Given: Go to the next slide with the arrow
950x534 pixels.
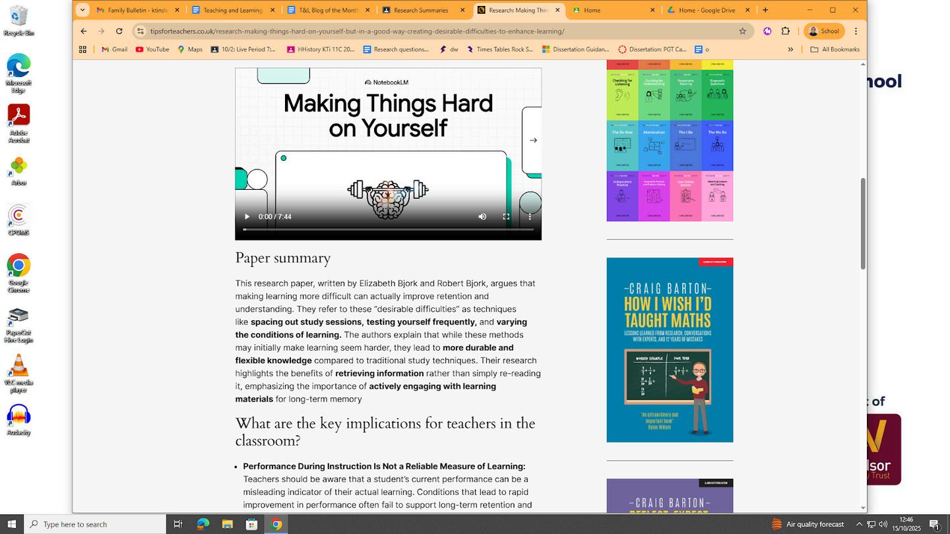Looking at the screenshot, I should coord(533,140).
